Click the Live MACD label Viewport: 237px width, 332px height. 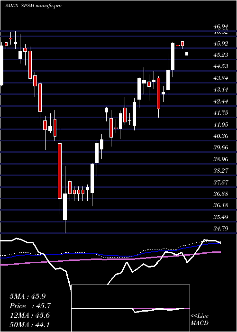click(200, 320)
